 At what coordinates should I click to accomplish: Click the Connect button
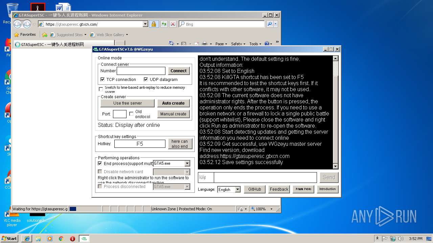179,71
